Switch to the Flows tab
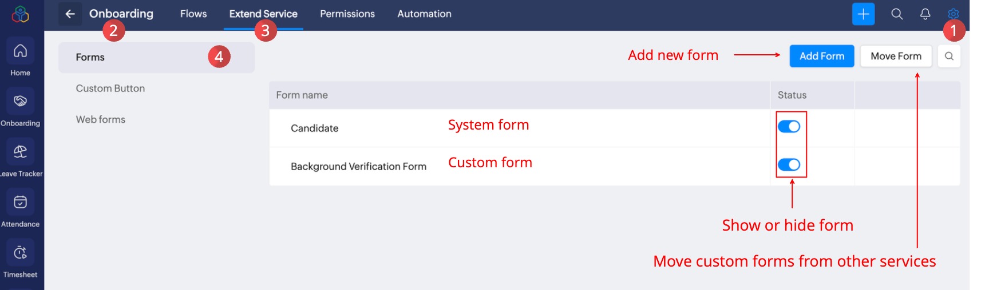 [x=193, y=14]
